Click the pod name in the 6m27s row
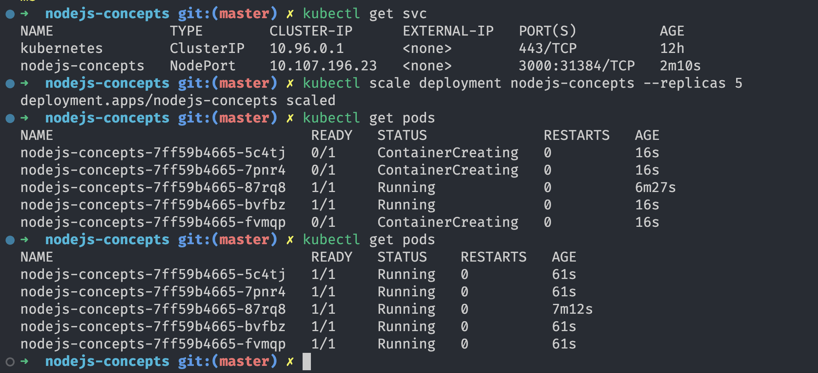 tap(153, 187)
